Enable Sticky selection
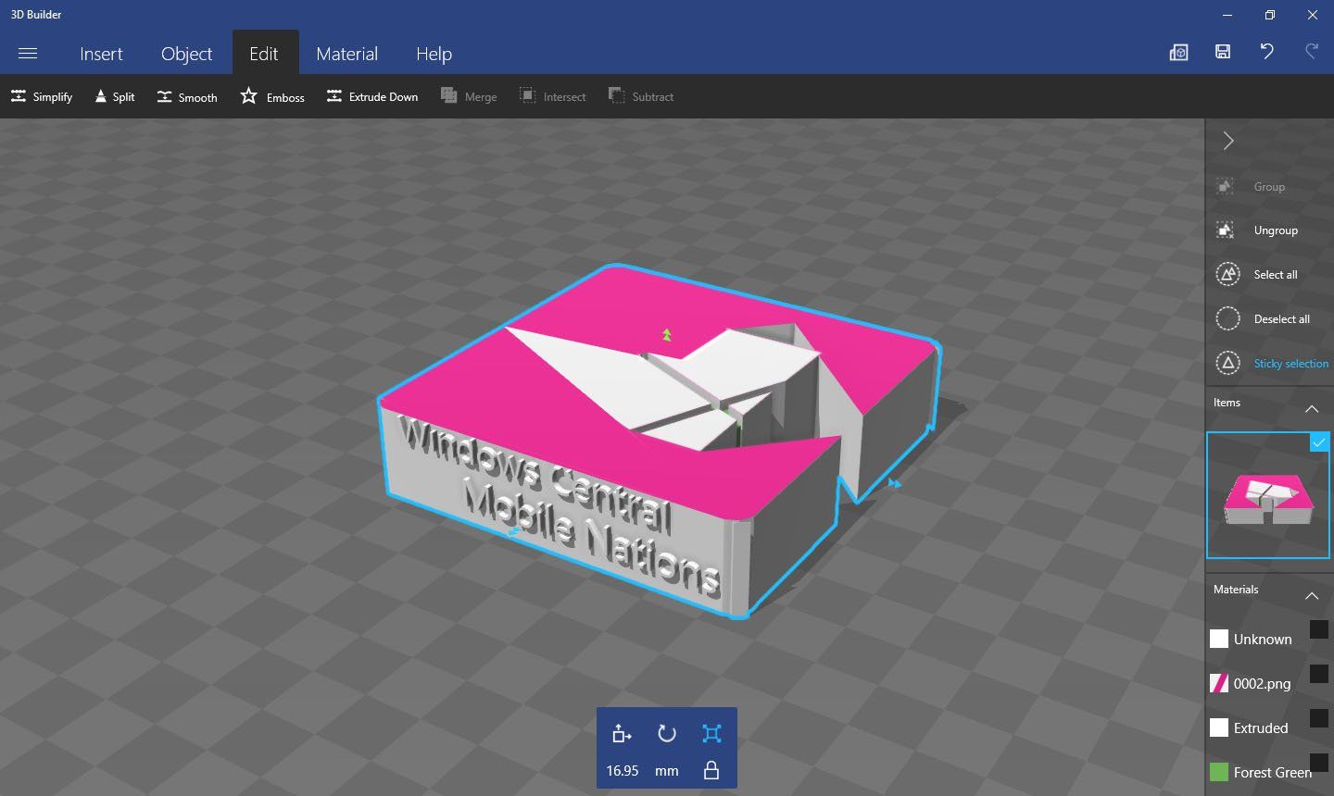This screenshot has width=1334, height=796. click(x=1291, y=363)
